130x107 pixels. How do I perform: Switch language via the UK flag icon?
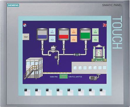105,25
